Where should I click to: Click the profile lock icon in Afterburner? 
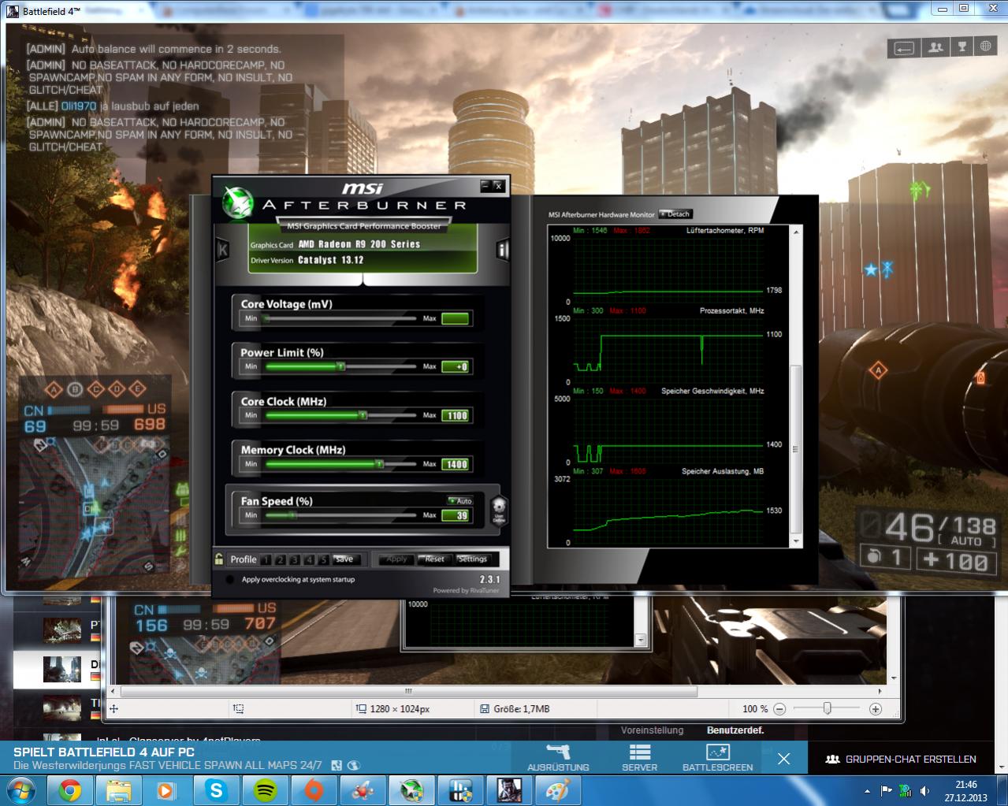[219, 559]
